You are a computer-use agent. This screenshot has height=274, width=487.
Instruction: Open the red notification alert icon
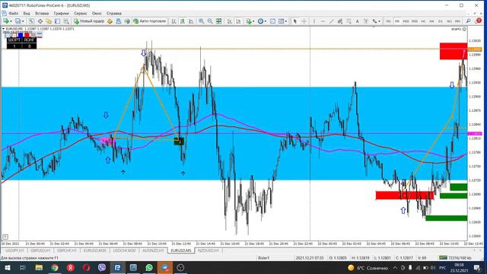(479, 21)
